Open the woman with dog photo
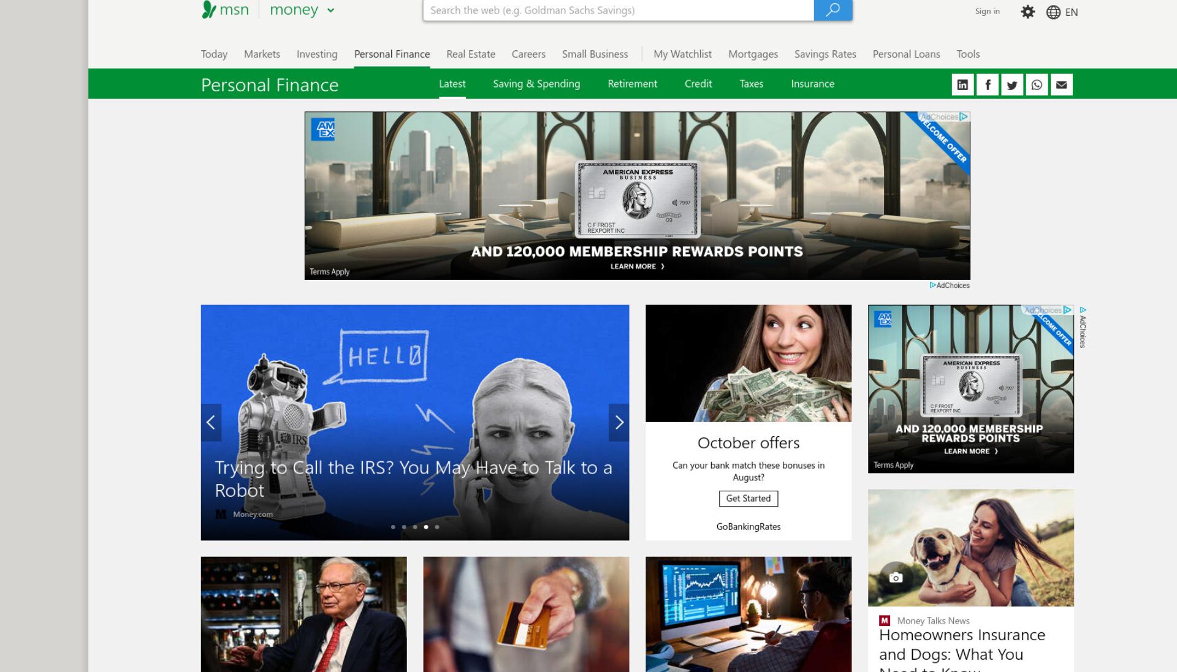 (971, 548)
